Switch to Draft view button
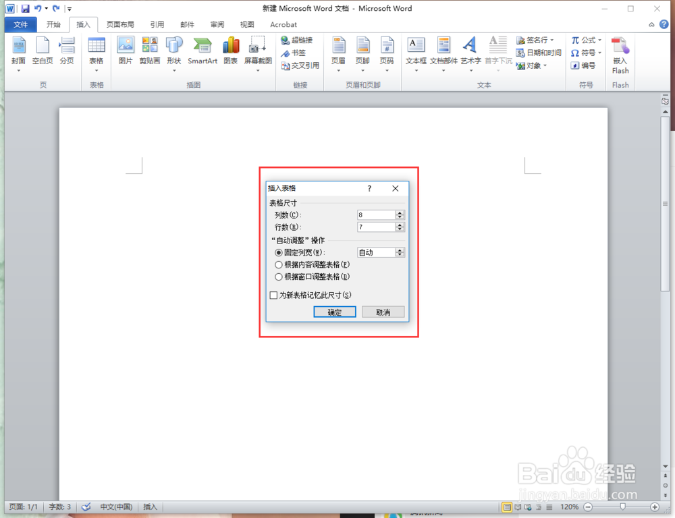 (x=549, y=507)
